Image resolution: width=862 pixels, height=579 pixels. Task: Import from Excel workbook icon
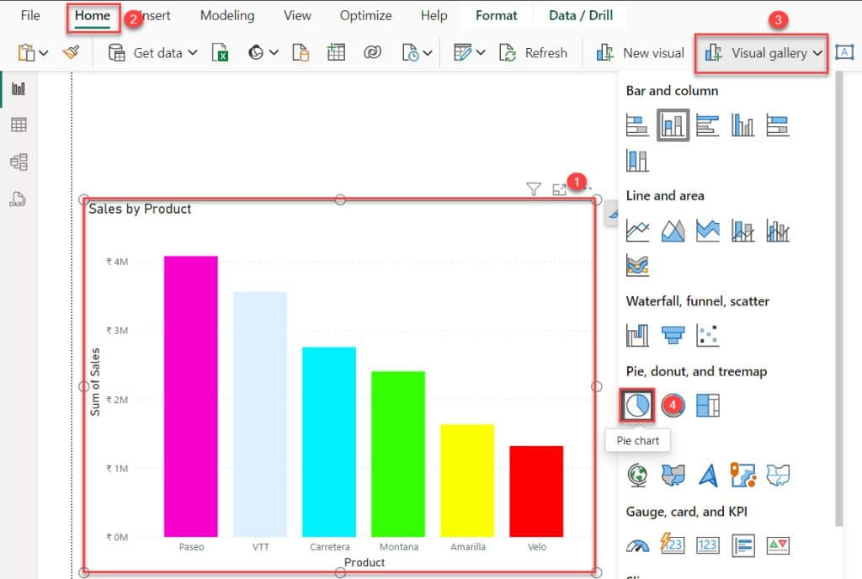click(220, 53)
